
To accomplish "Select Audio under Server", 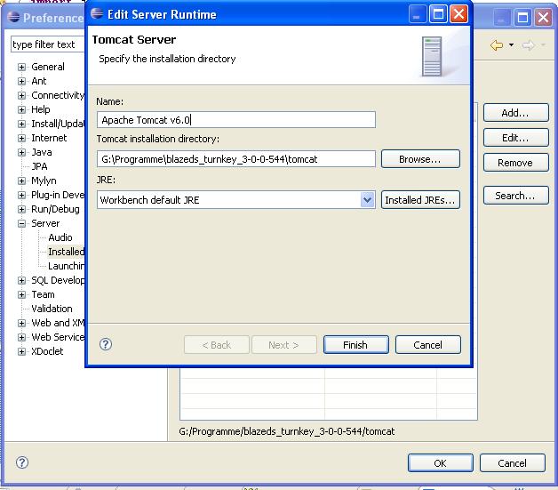I will [x=60, y=237].
